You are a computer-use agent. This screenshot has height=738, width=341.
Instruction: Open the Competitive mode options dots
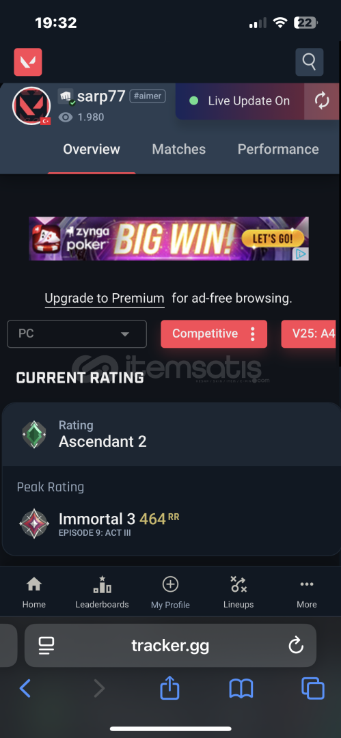point(252,333)
